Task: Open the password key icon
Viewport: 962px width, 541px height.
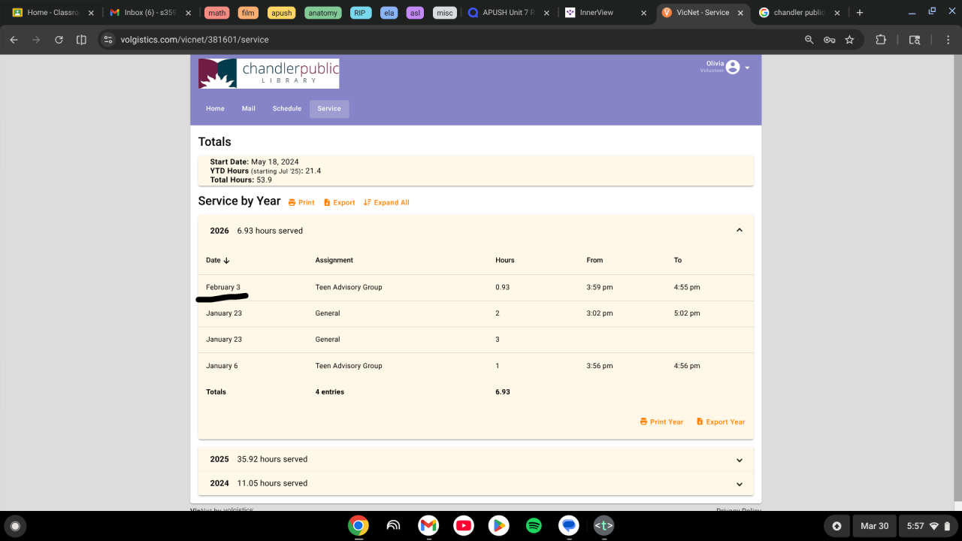Action: 829,40
